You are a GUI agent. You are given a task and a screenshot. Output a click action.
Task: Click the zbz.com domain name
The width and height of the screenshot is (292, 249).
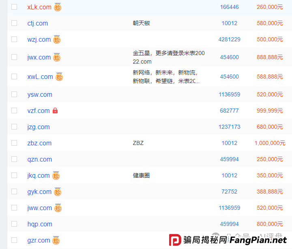[39, 143]
